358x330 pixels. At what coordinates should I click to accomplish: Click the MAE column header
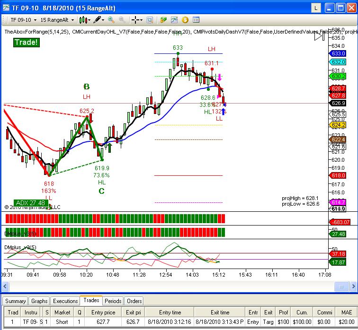point(346,313)
